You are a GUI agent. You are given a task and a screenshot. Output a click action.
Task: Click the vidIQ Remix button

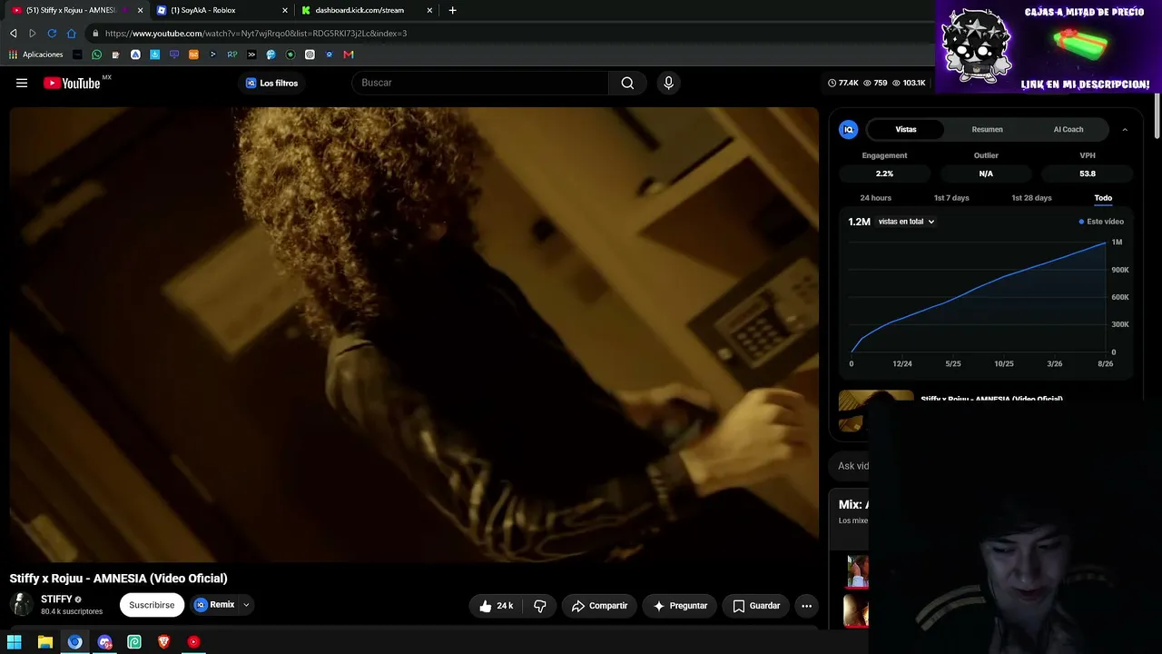click(x=214, y=605)
